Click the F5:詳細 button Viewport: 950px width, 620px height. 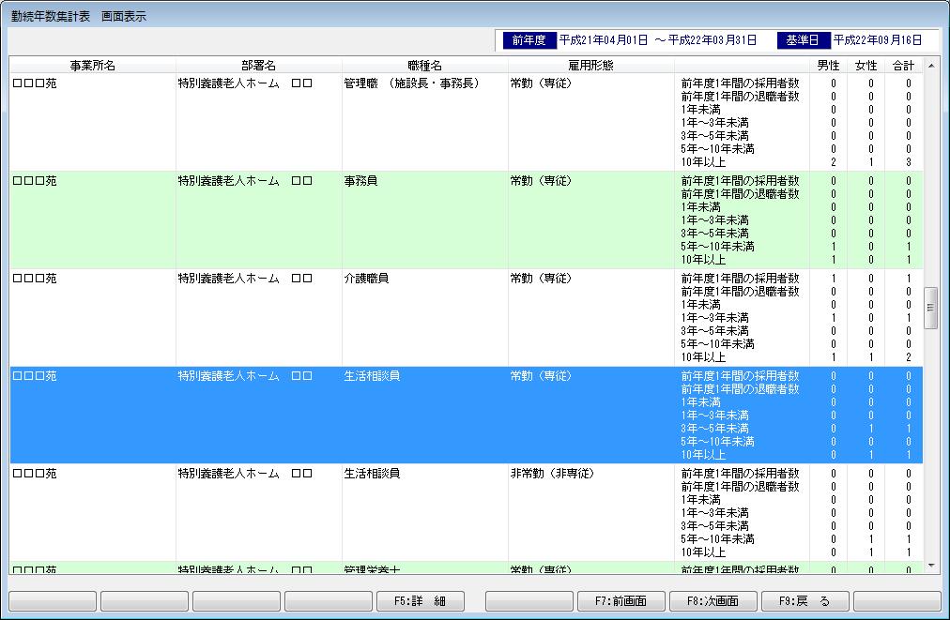[x=420, y=601]
